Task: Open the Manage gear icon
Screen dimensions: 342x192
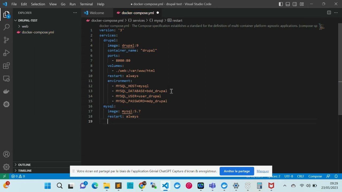Action: click(x=6, y=167)
